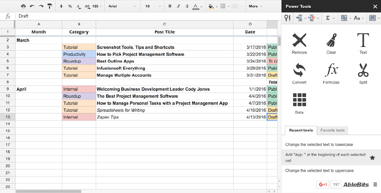Open the Text tool in Power Tools
The width and height of the screenshot is (381, 193).
363,44
